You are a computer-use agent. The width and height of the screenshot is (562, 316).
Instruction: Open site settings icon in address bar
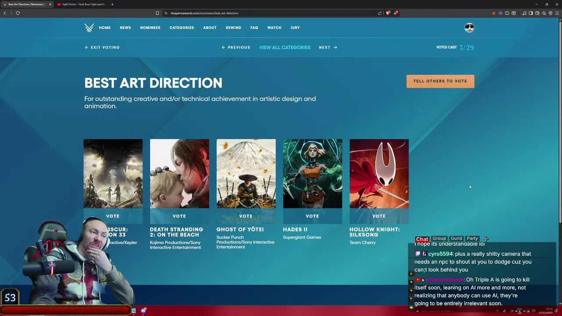pos(166,13)
